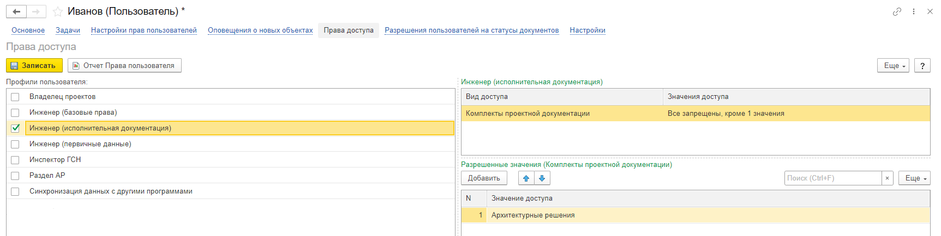Open Отчет Права пользователя report
This screenshot has width=941, height=236.
[124, 66]
